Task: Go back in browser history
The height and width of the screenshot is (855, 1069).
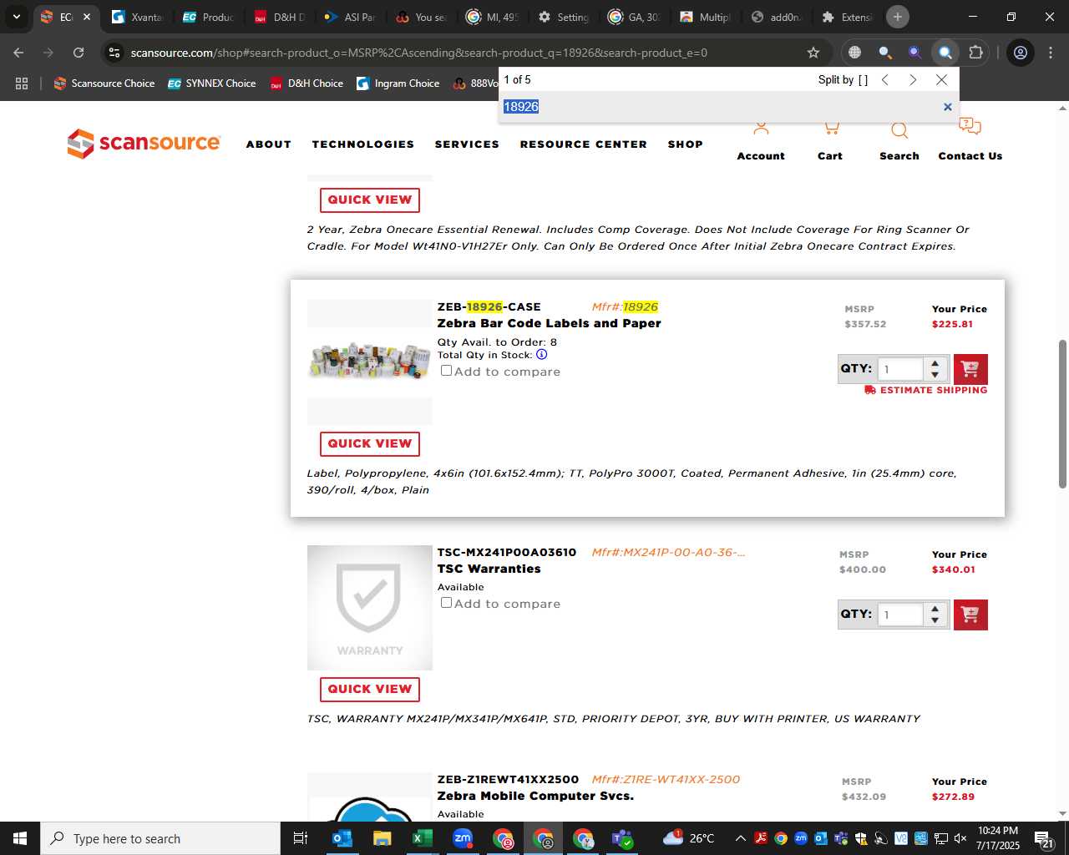Action: pyautogui.click(x=18, y=53)
